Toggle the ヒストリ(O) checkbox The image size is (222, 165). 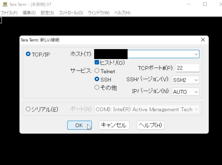[97, 62]
